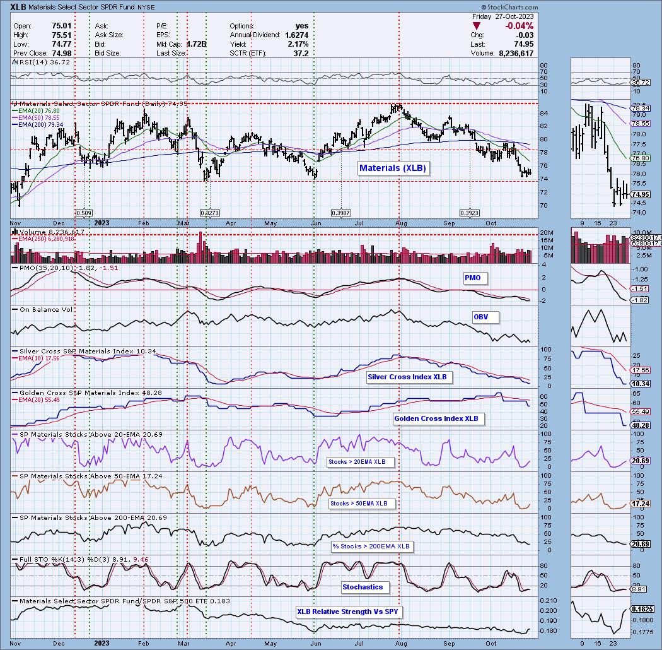662x650 pixels.
Task: Click the Open 75.01 value
Action: point(61,26)
